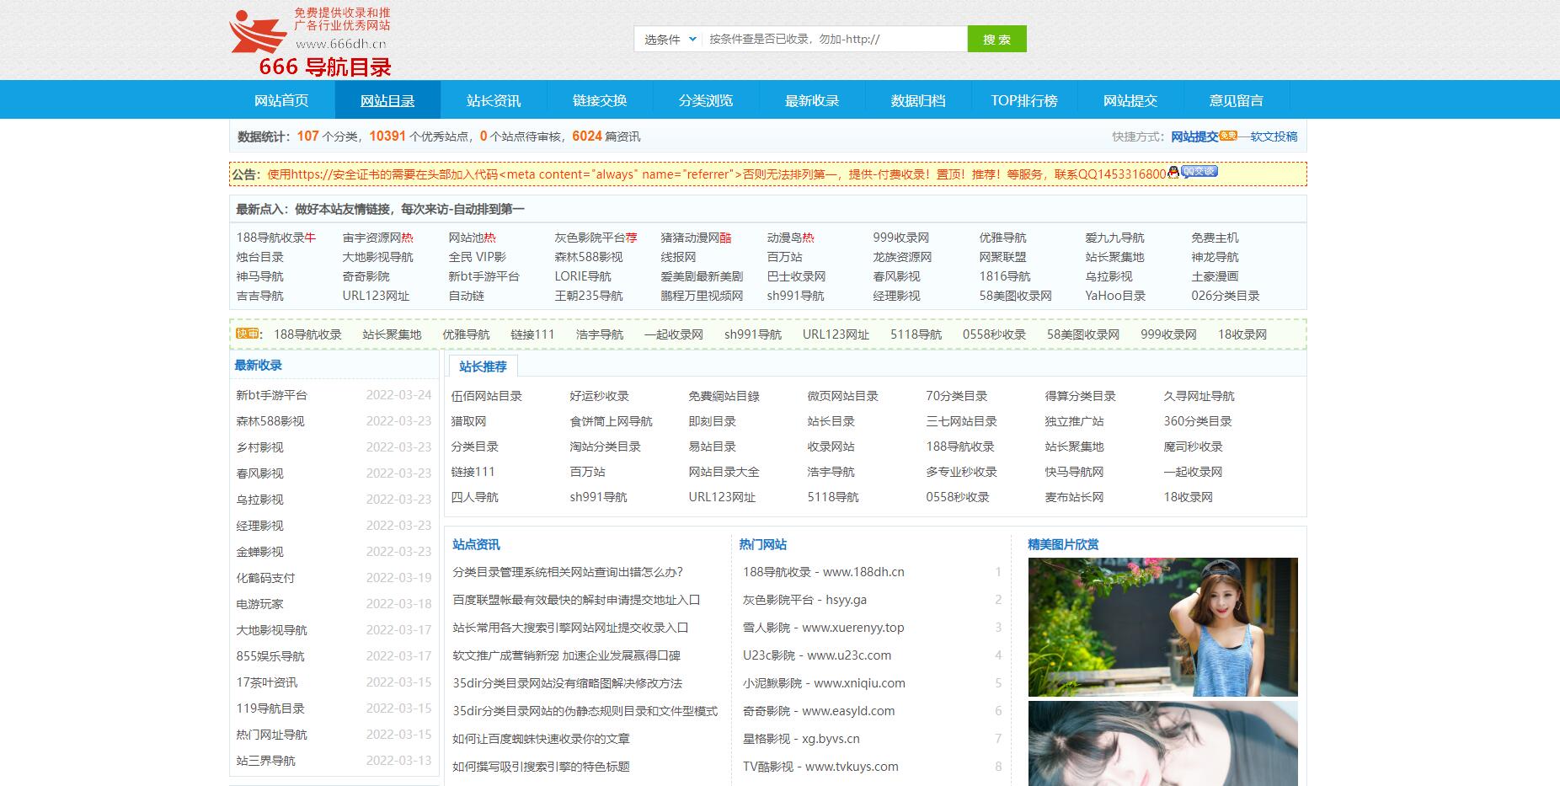Image resolution: width=1560 pixels, height=786 pixels.
Task: Open 数据归档 in the navigation bar
Action: (x=918, y=100)
